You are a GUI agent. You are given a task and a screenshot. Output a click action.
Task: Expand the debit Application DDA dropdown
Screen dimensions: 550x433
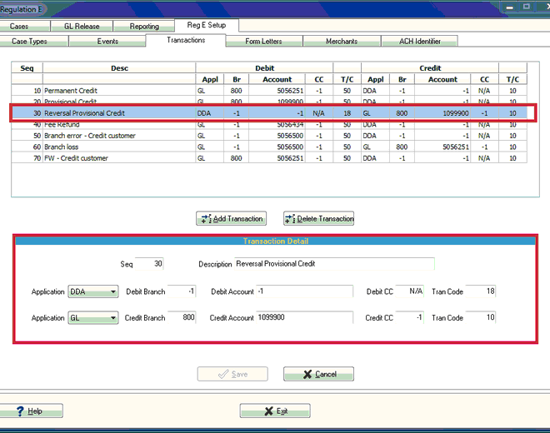pos(112,292)
